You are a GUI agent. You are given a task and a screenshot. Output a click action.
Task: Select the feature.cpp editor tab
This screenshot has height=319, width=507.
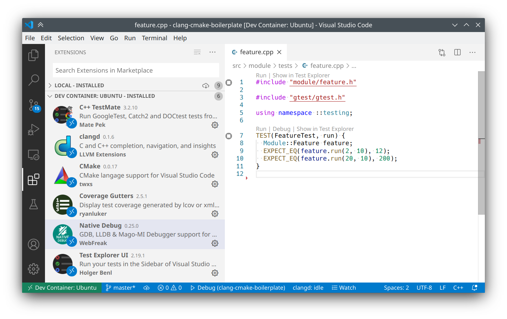(256, 52)
